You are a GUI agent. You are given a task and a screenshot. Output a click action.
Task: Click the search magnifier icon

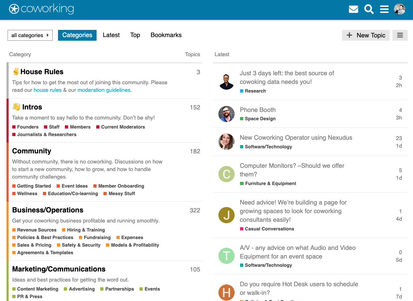[369, 9]
